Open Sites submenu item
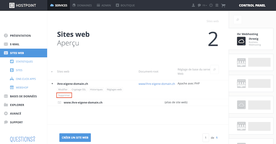276x144 pixels. (x=19, y=70)
